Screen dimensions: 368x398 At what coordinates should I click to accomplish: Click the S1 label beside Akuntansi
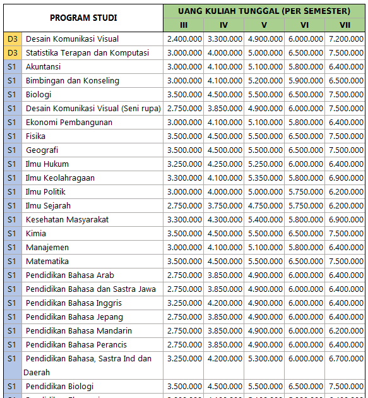pos(11,67)
